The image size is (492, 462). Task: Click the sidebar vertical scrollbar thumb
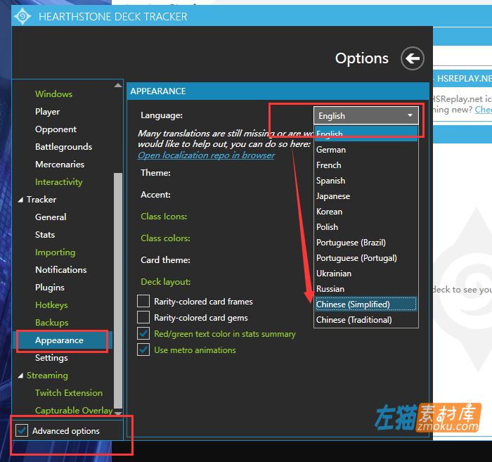point(118,281)
